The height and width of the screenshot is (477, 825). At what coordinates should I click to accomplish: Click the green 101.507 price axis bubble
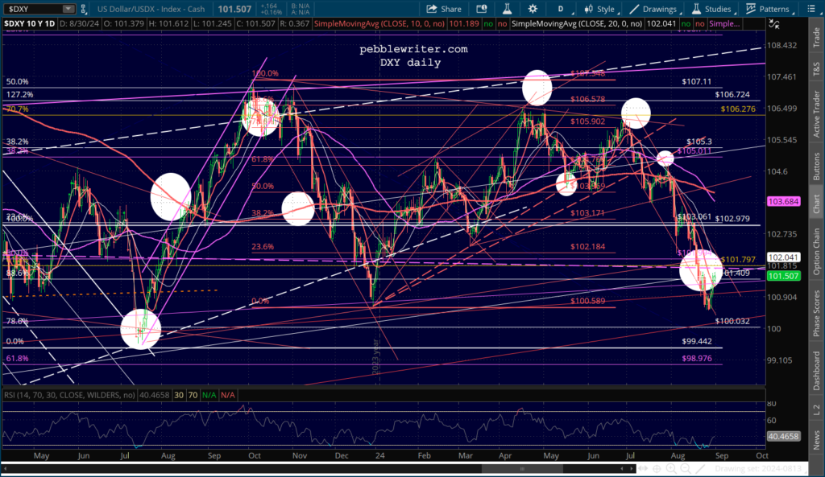(783, 276)
